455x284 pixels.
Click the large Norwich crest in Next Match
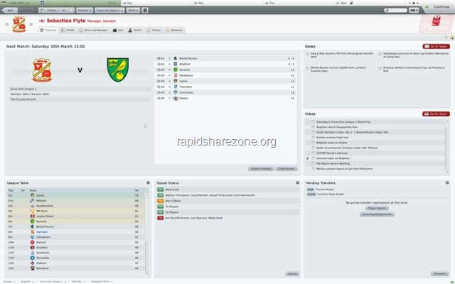pos(118,70)
